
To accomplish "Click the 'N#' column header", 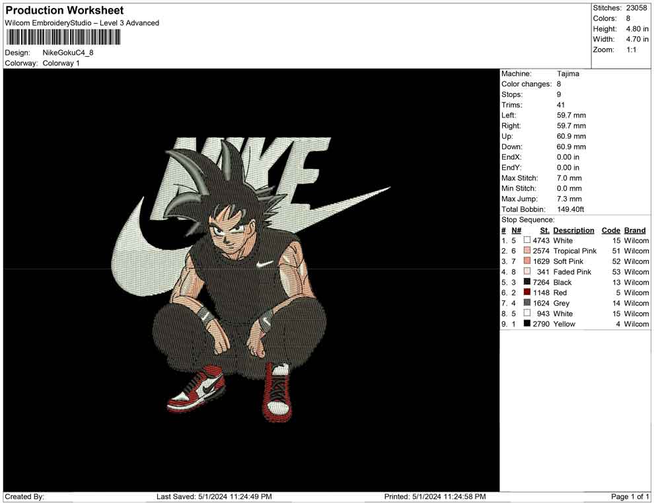I will [x=517, y=230].
